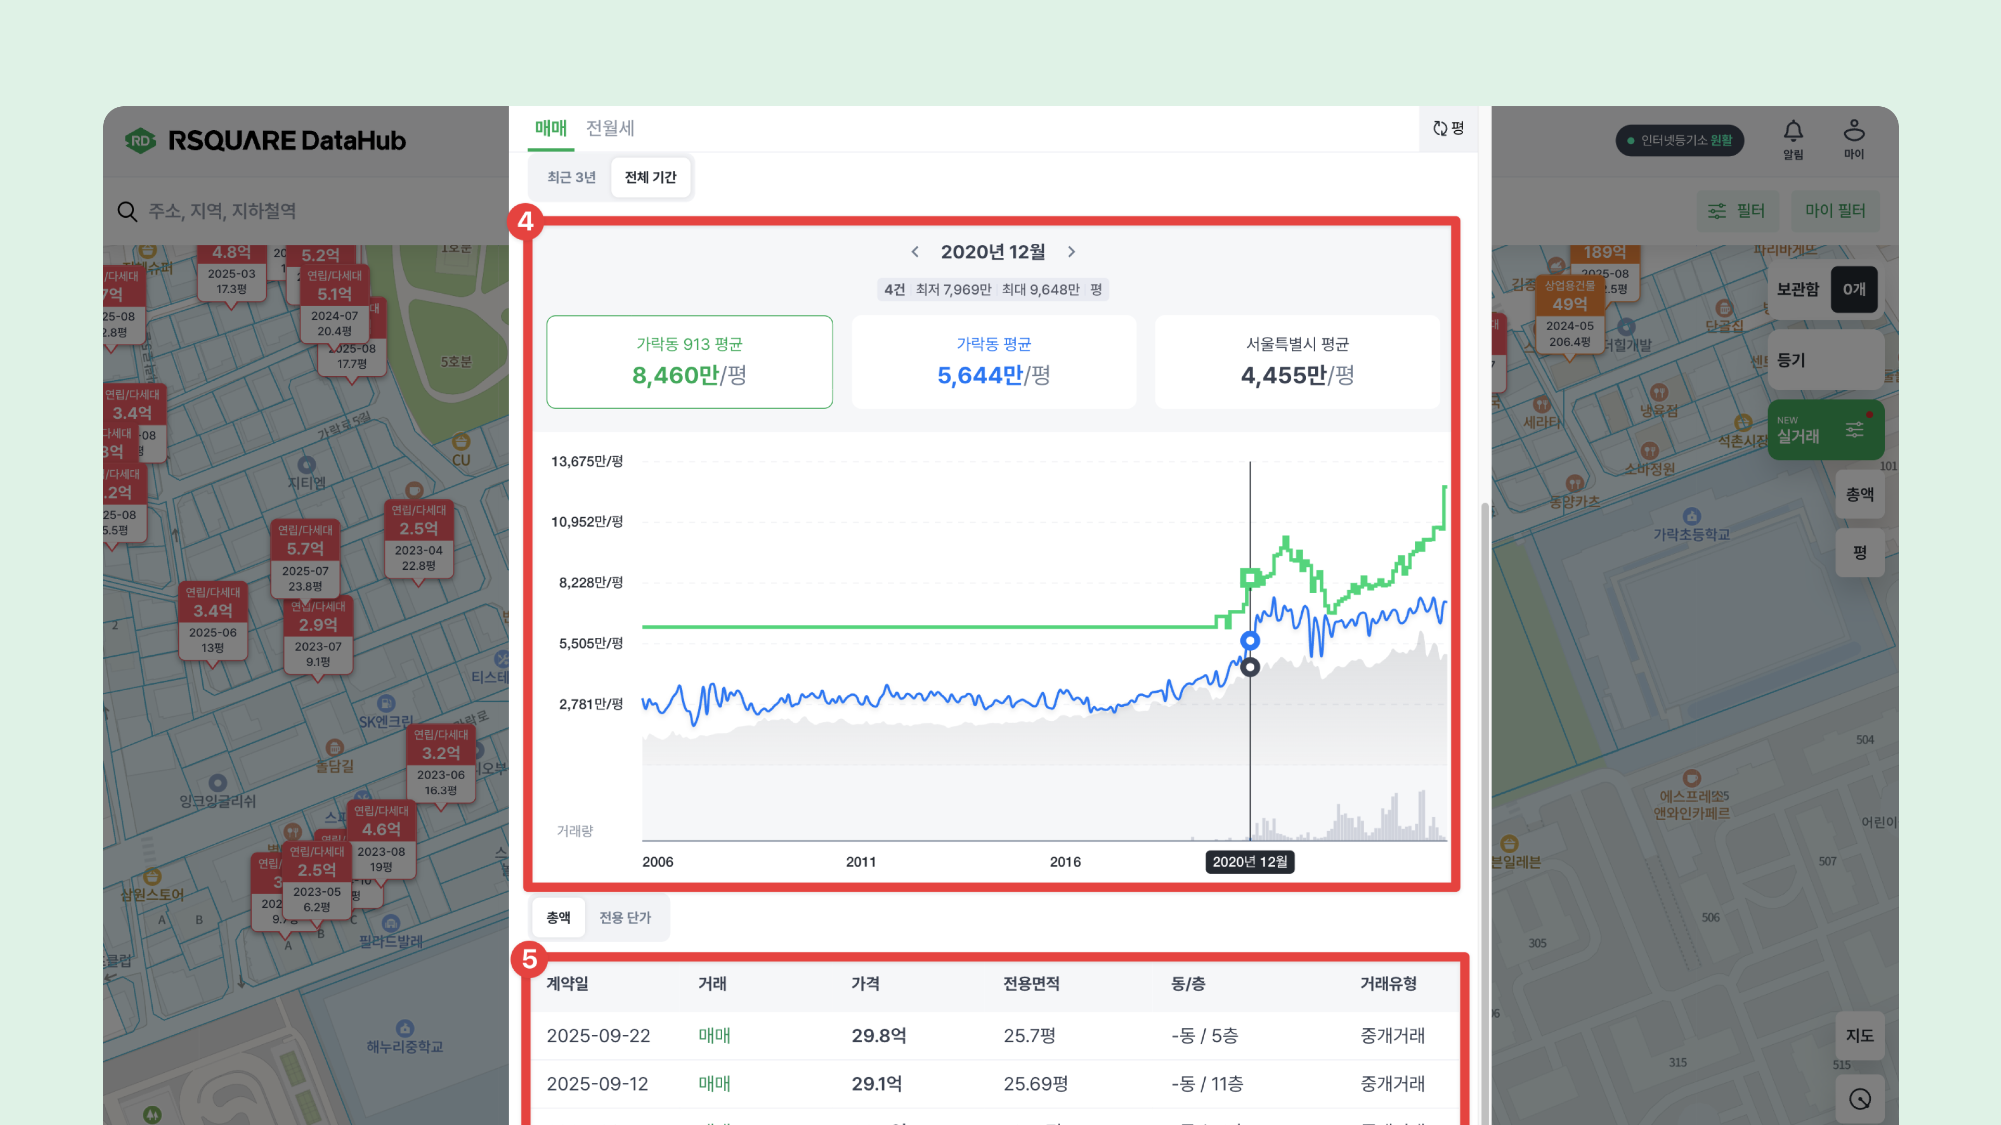Click the 평 unit conversion icon
The height and width of the screenshot is (1125, 2001).
(x=1441, y=128)
